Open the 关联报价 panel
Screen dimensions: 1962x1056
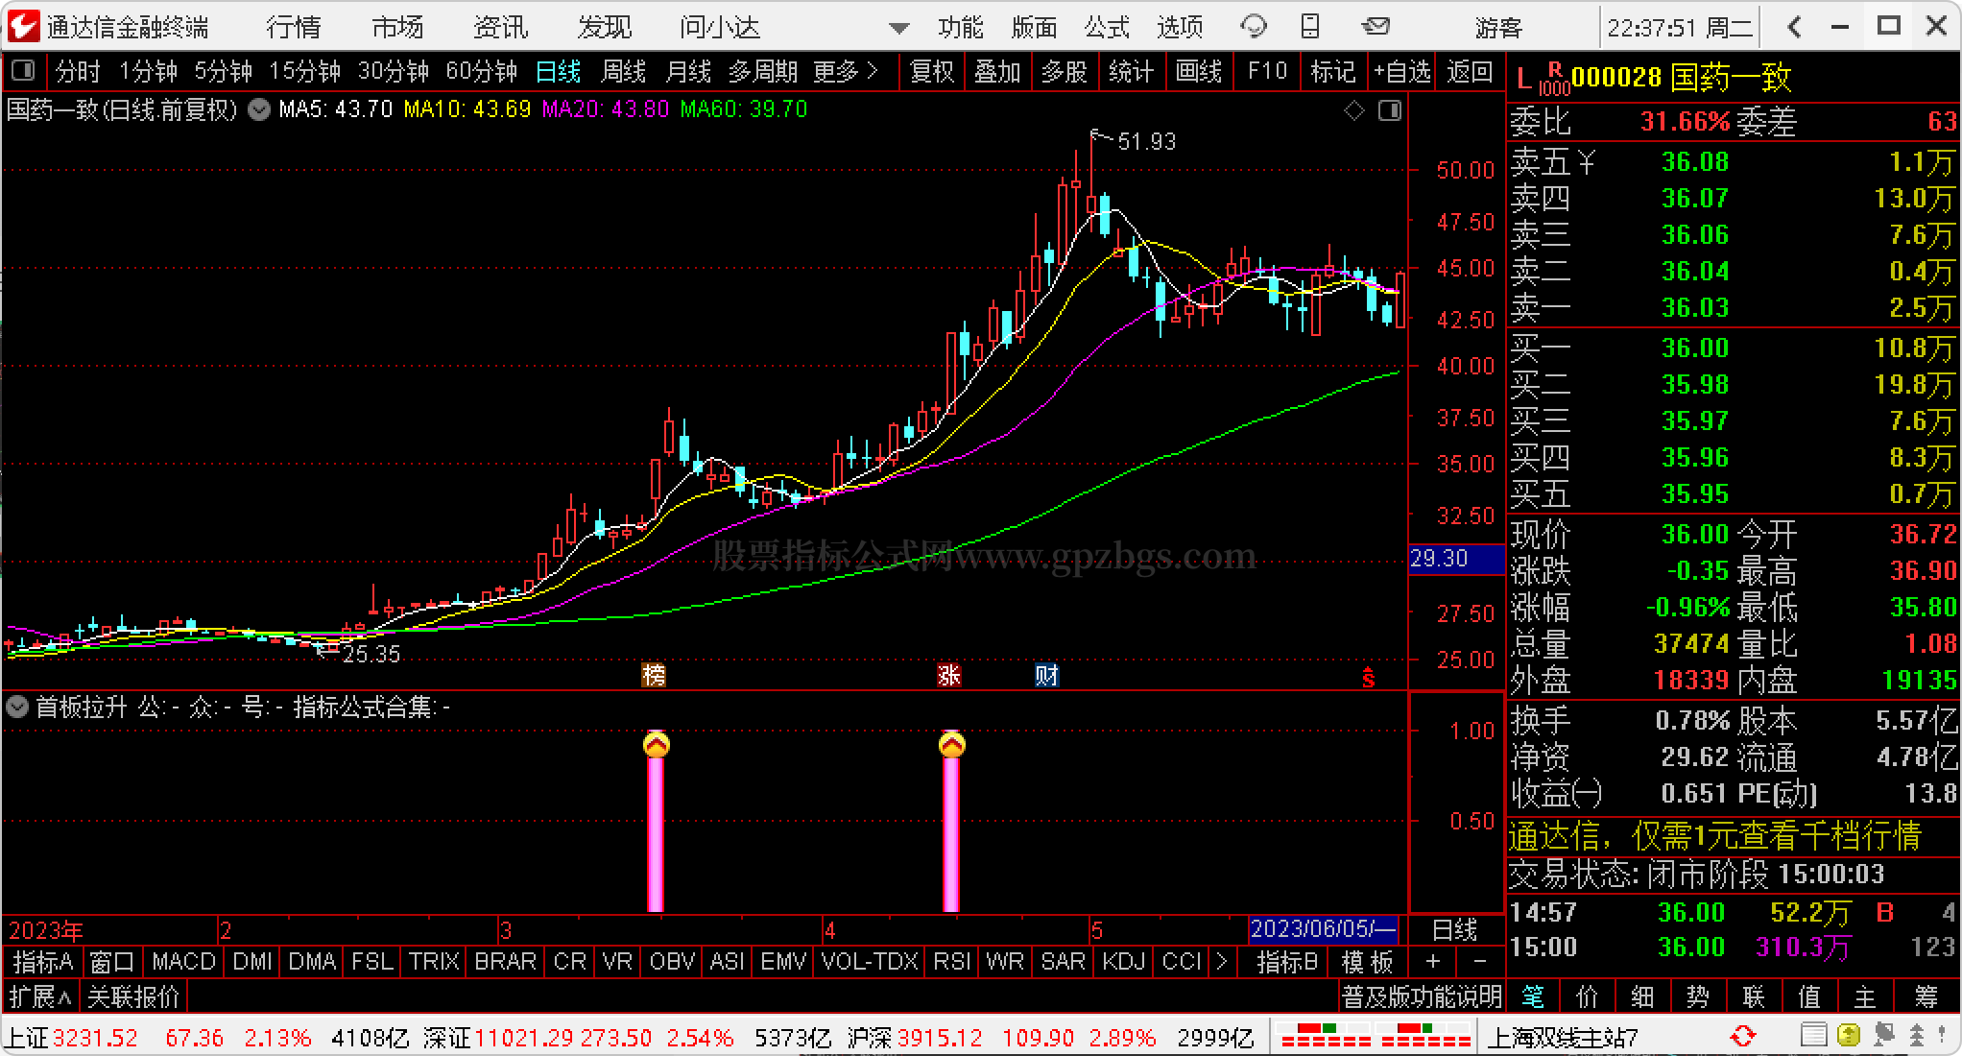point(133,996)
